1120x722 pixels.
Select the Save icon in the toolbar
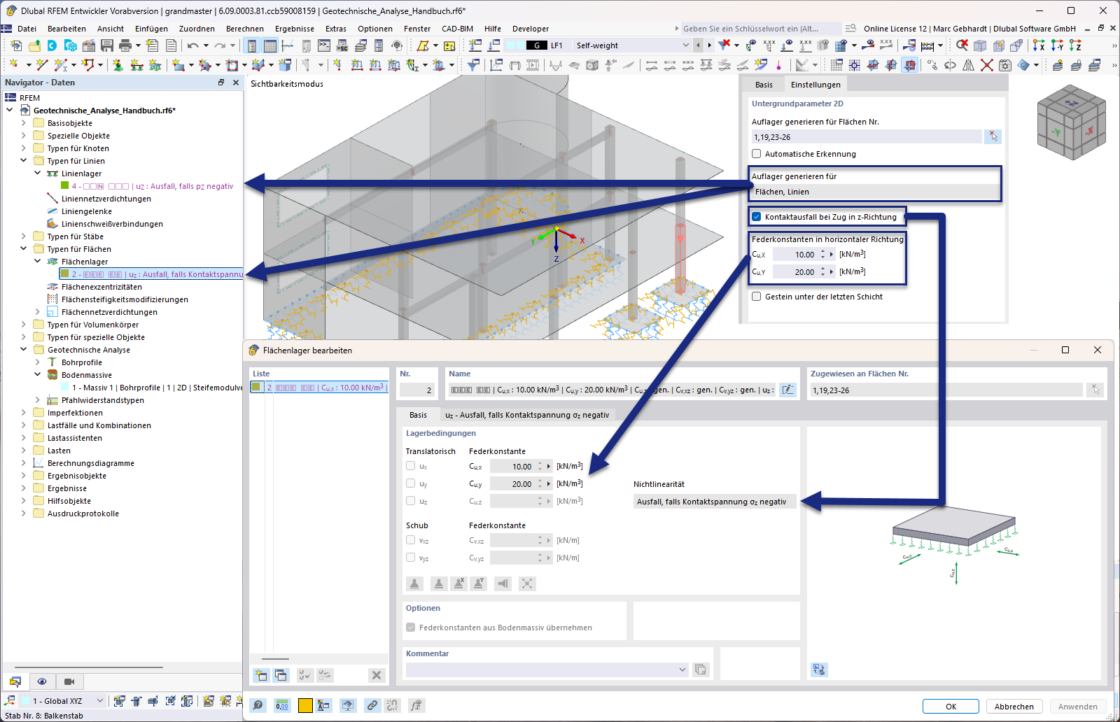(106, 45)
